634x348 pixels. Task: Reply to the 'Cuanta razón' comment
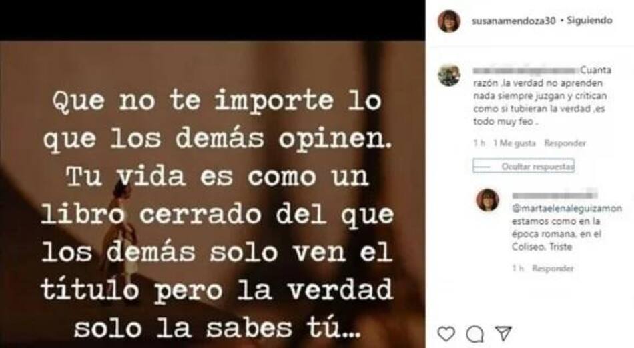pyautogui.click(x=565, y=143)
